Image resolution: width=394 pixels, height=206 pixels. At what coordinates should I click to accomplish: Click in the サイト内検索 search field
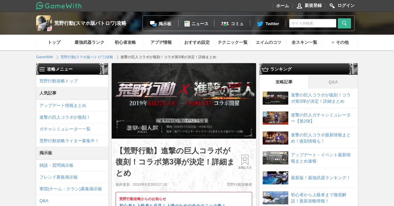pos(313,23)
